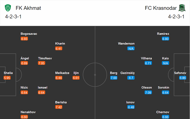
Task: Select Olsson's 7.09 rating badge
Action: point(148,92)
